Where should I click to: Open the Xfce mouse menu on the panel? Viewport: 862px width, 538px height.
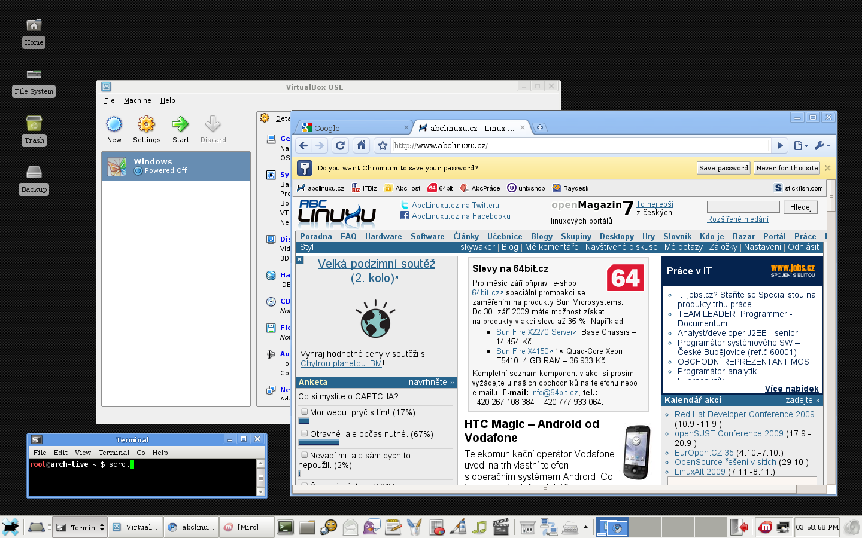[10, 527]
